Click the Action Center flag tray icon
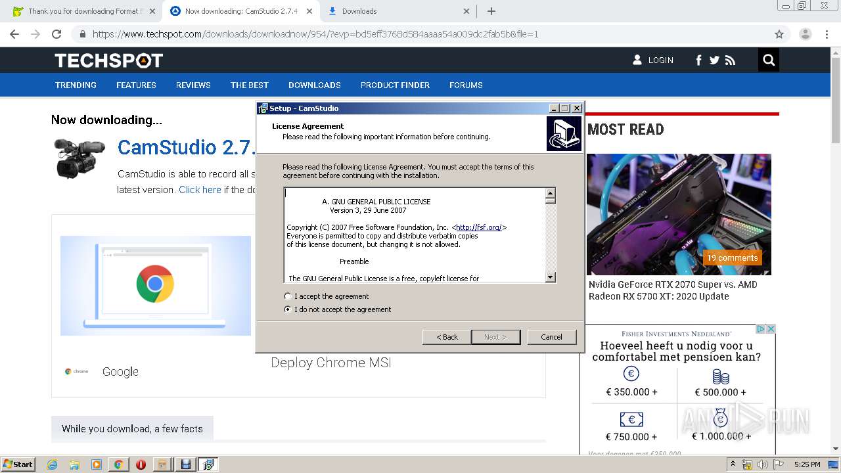Screen dimensions: 841x473 click(779, 464)
